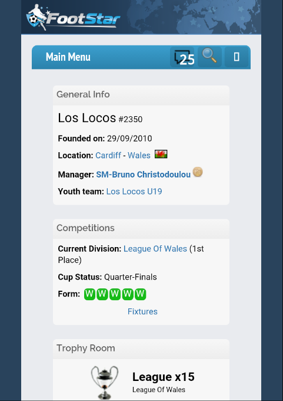Click the Competitions panel header
Screen dimensions: 283x401
(x=141, y=228)
